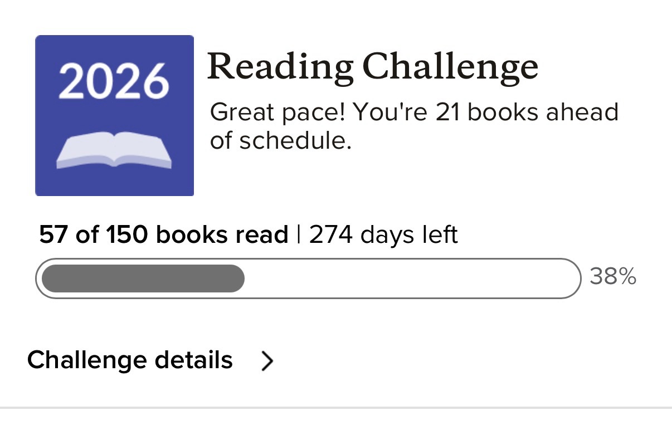The image size is (672, 425).
Task: Expand Challenge details with the chevron arrow
Action: pyautogui.click(x=267, y=361)
